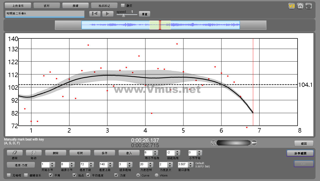Image resolution: width=320 pixels, height=181 pixels.
Task: Uncheck the 平滑 smoothing checkbox
Action: point(51,175)
